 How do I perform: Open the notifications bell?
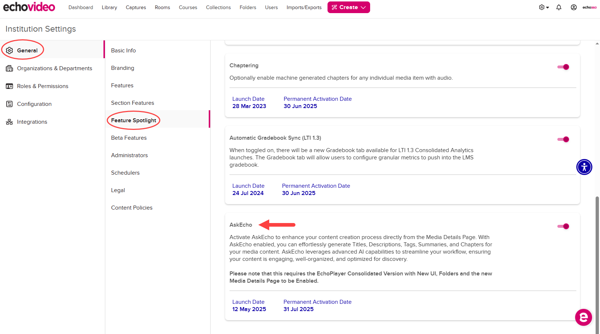pyautogui.click(x=559, y=7)
